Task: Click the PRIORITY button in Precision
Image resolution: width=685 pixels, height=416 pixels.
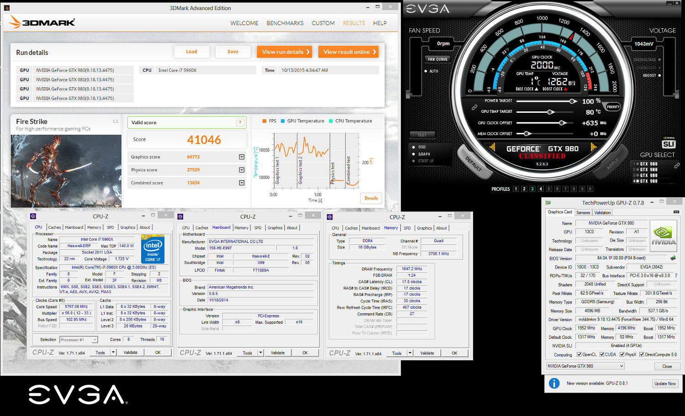Action: point(613,107)
